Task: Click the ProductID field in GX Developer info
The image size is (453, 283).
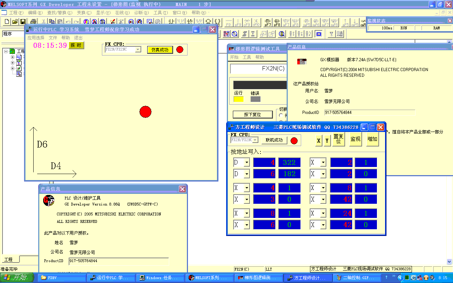Action: point(119,261)
